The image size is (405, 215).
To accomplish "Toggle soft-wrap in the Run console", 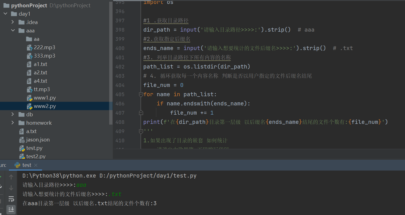I will 11,199.
